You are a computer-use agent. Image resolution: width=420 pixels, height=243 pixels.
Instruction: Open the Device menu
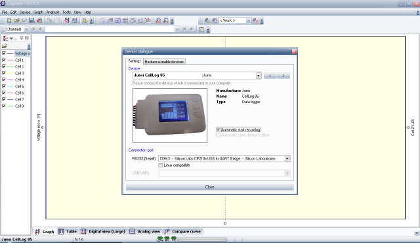coord(25,12)
